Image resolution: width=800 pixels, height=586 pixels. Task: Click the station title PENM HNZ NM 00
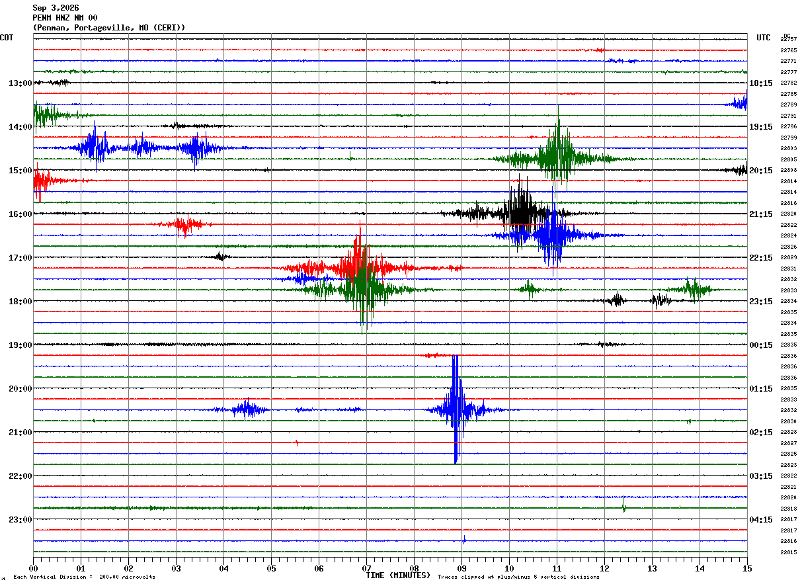pos(65,18)
